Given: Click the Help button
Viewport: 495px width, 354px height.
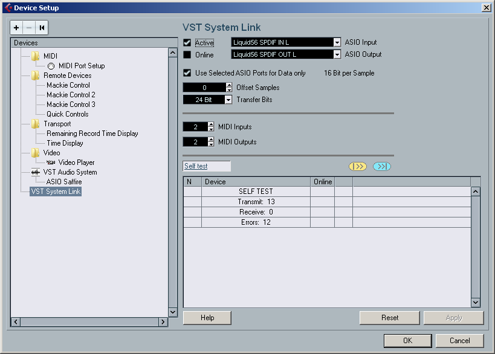Looking at the screenshot, I should [x=207, y=318].
